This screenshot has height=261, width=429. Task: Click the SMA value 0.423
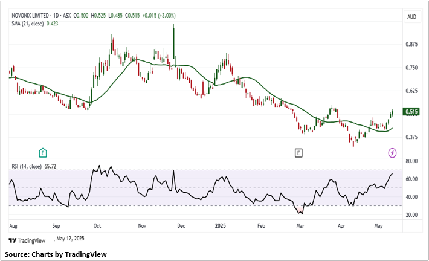point(52,24)
